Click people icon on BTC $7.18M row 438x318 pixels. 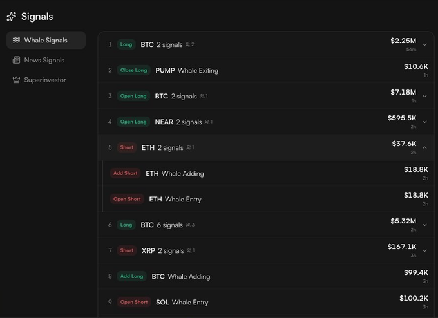click(202, 96)
